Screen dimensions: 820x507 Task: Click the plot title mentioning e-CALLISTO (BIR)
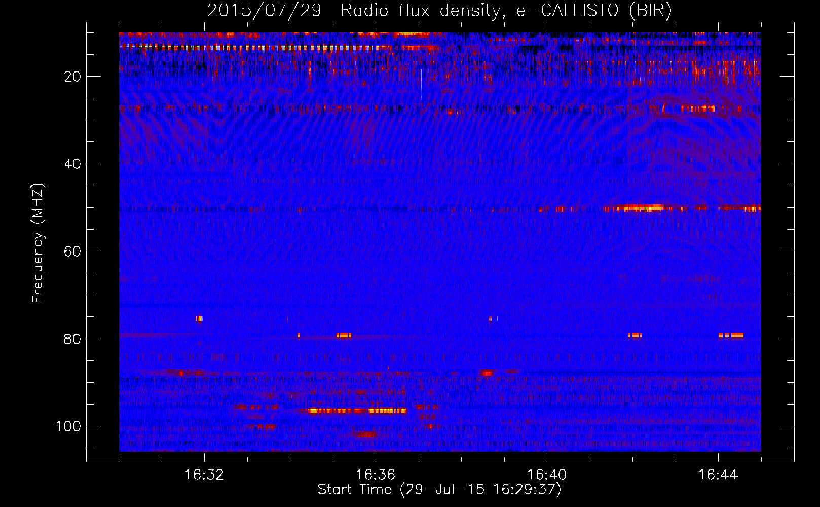439,10
